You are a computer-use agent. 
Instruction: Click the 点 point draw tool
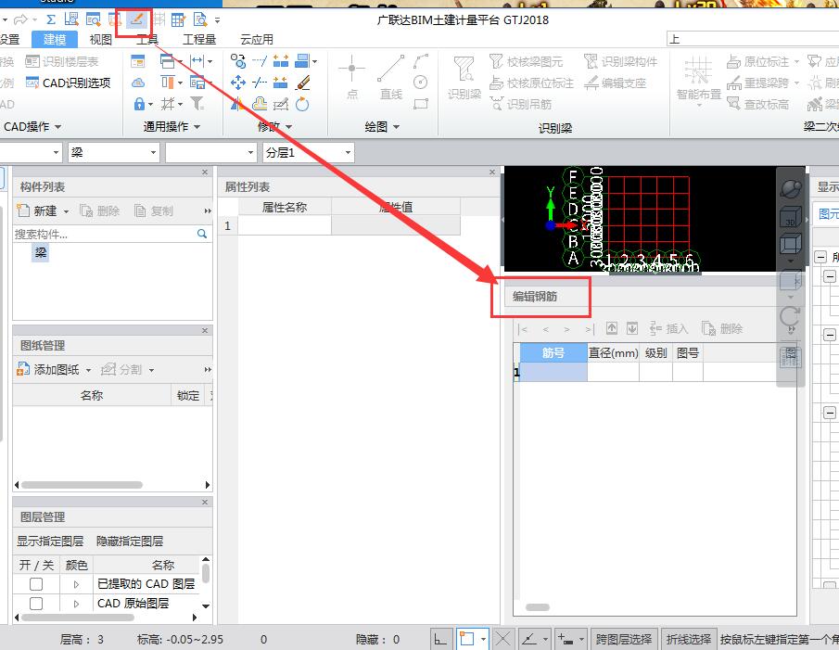pos(352,78)
